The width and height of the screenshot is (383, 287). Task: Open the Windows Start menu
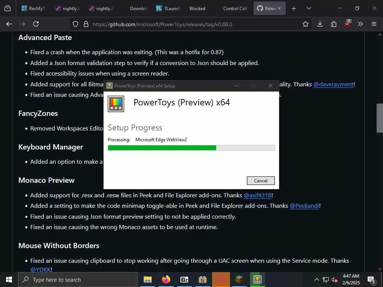coord(9,280)
